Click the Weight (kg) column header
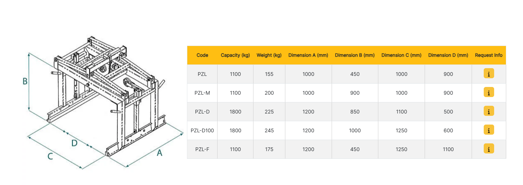Image resolution: width=523 pixels, height=185 pixels. (269, 55)
